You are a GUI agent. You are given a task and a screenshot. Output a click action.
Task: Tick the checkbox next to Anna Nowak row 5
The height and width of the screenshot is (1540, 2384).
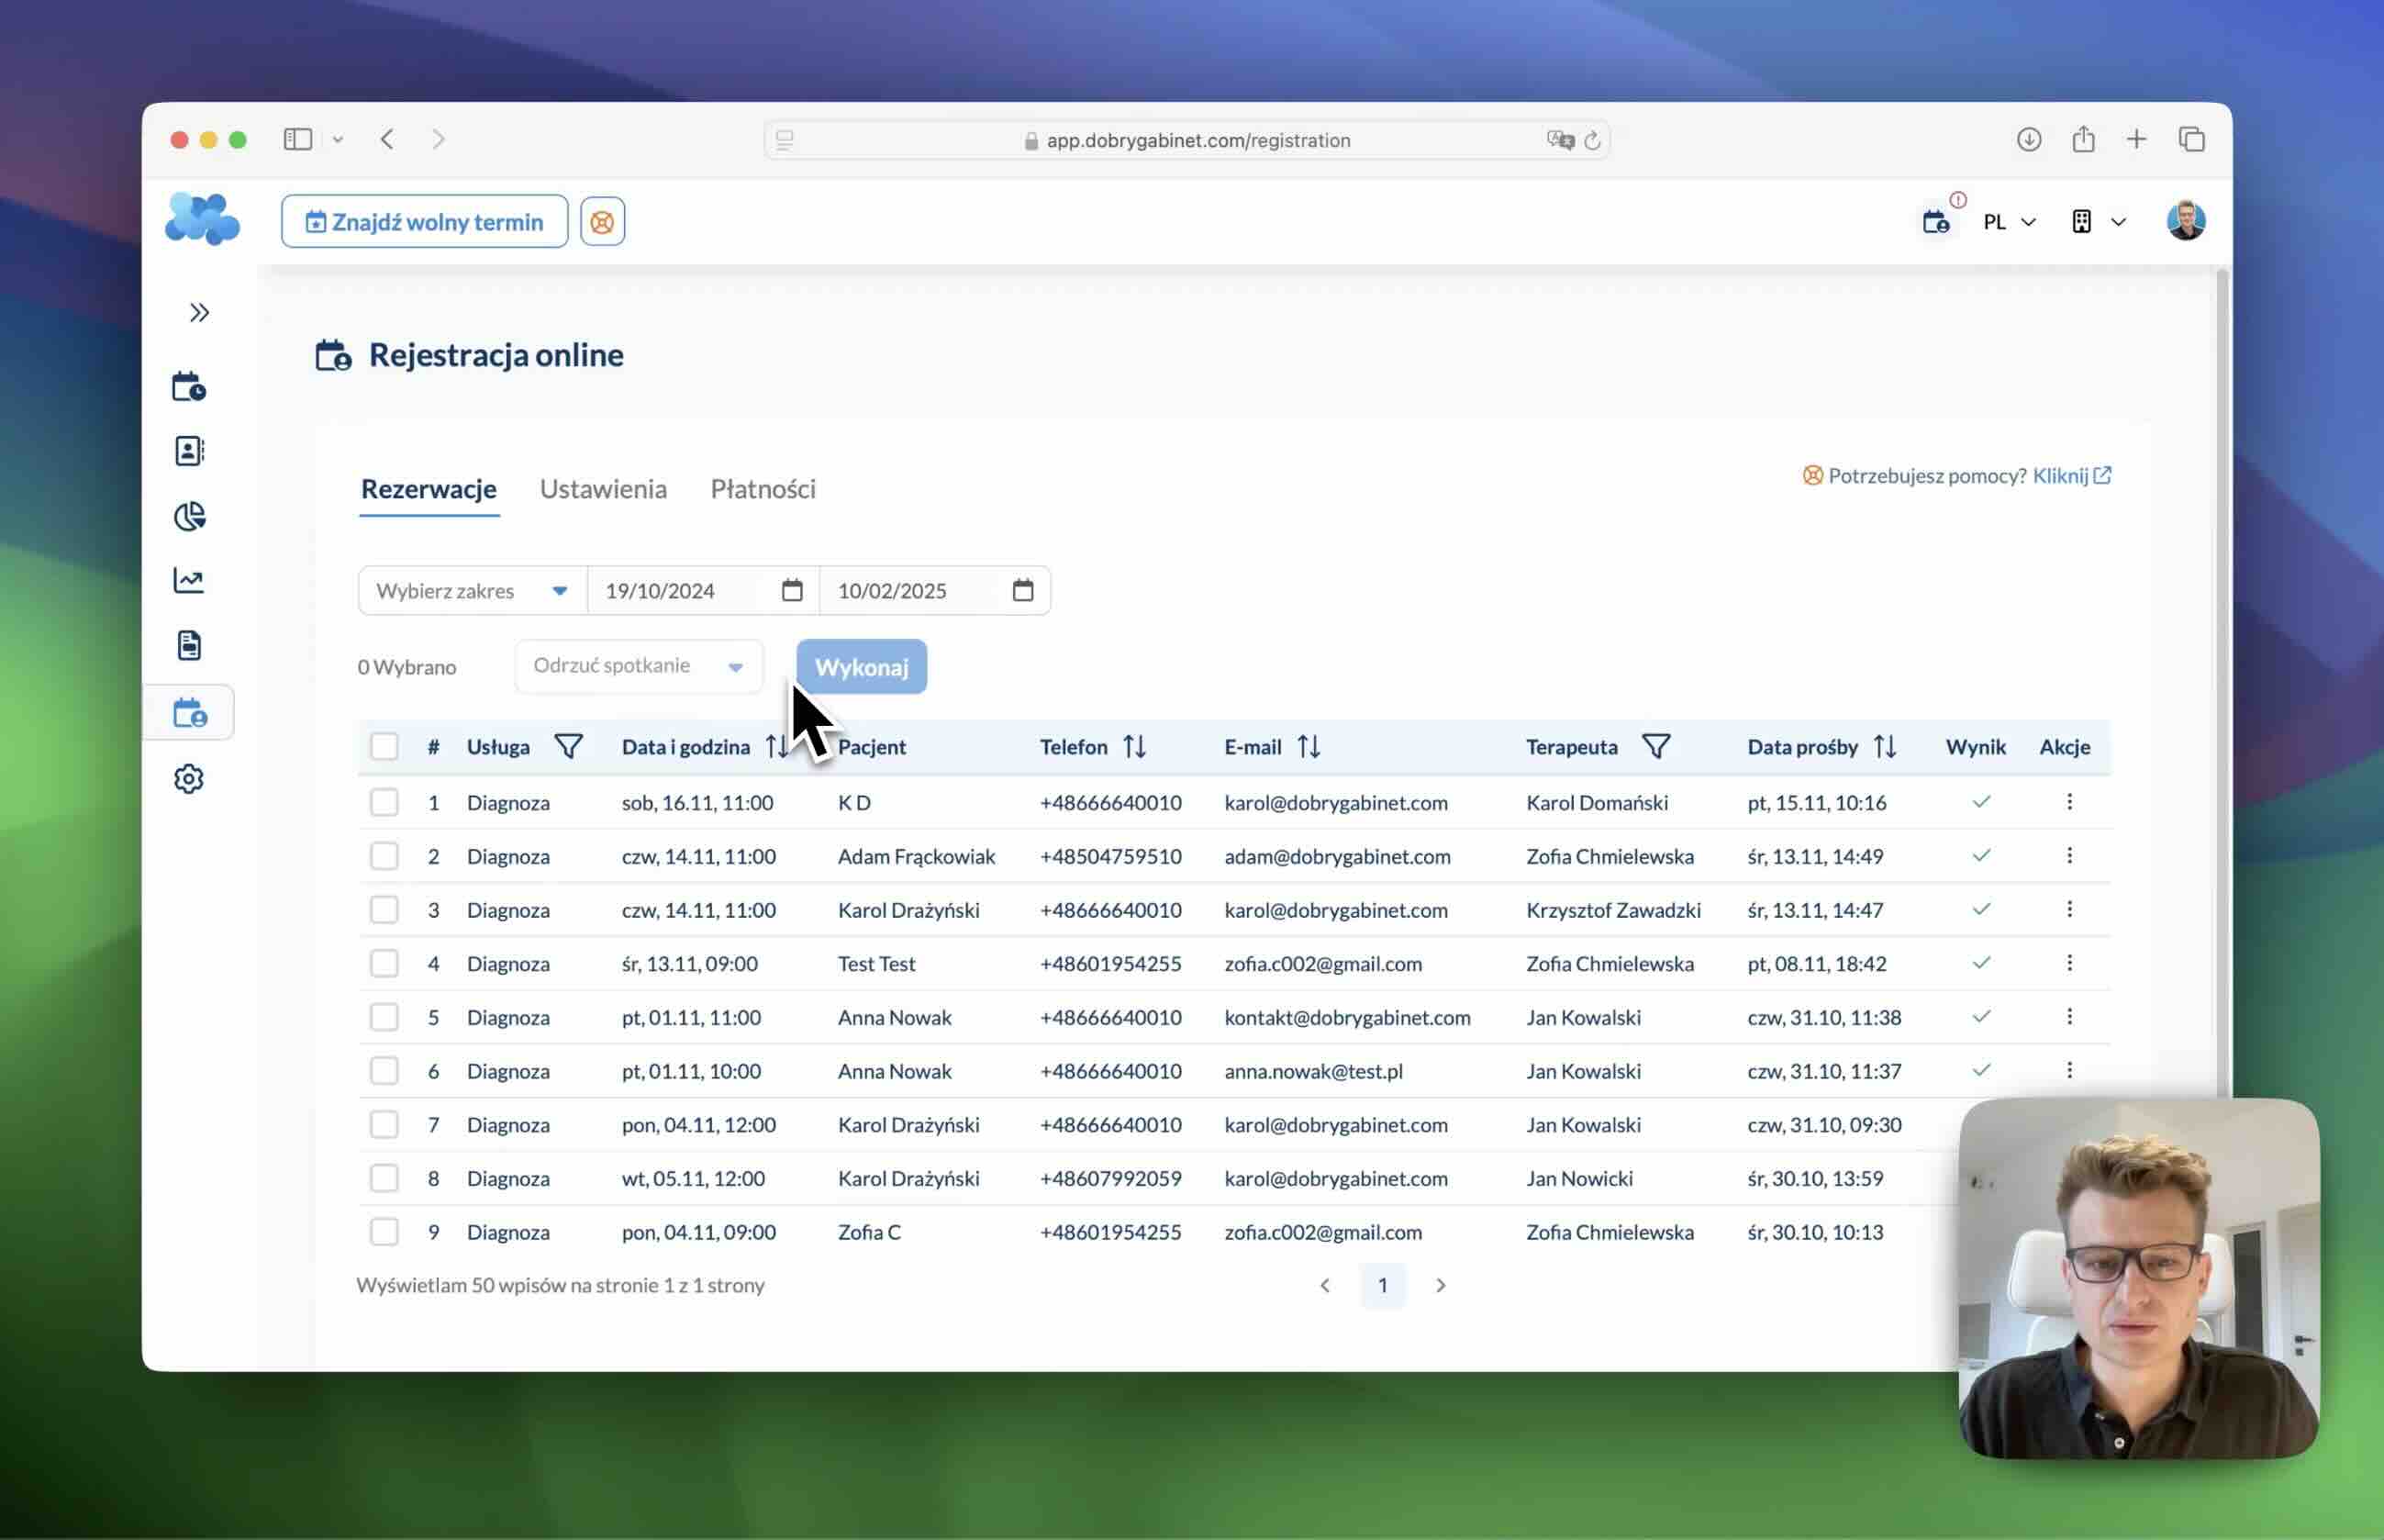pyautogui.click(x=384, y=1017)
